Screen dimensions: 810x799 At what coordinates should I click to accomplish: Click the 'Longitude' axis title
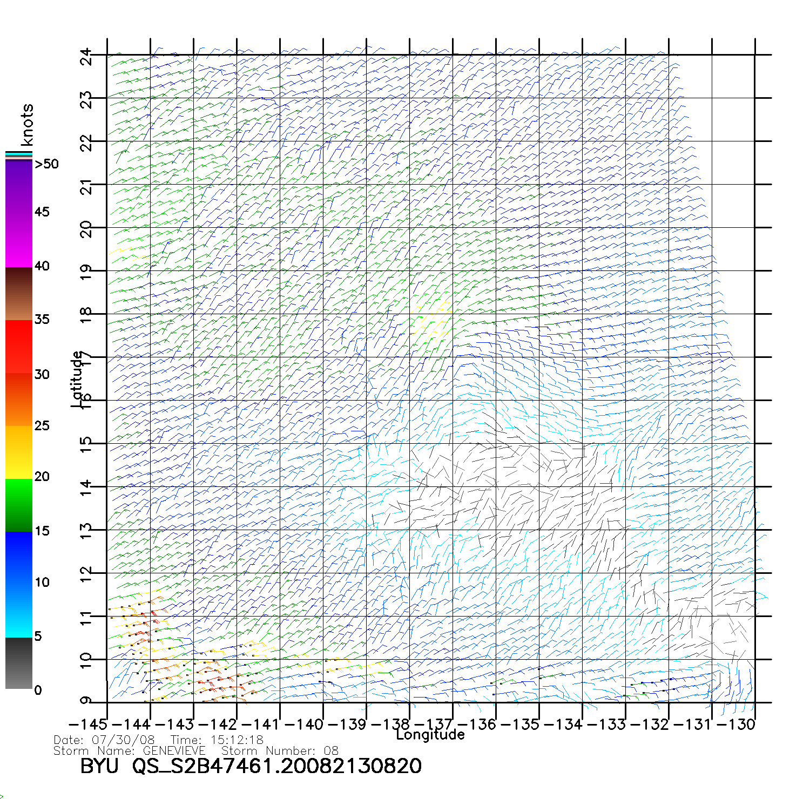pos(430,735)
